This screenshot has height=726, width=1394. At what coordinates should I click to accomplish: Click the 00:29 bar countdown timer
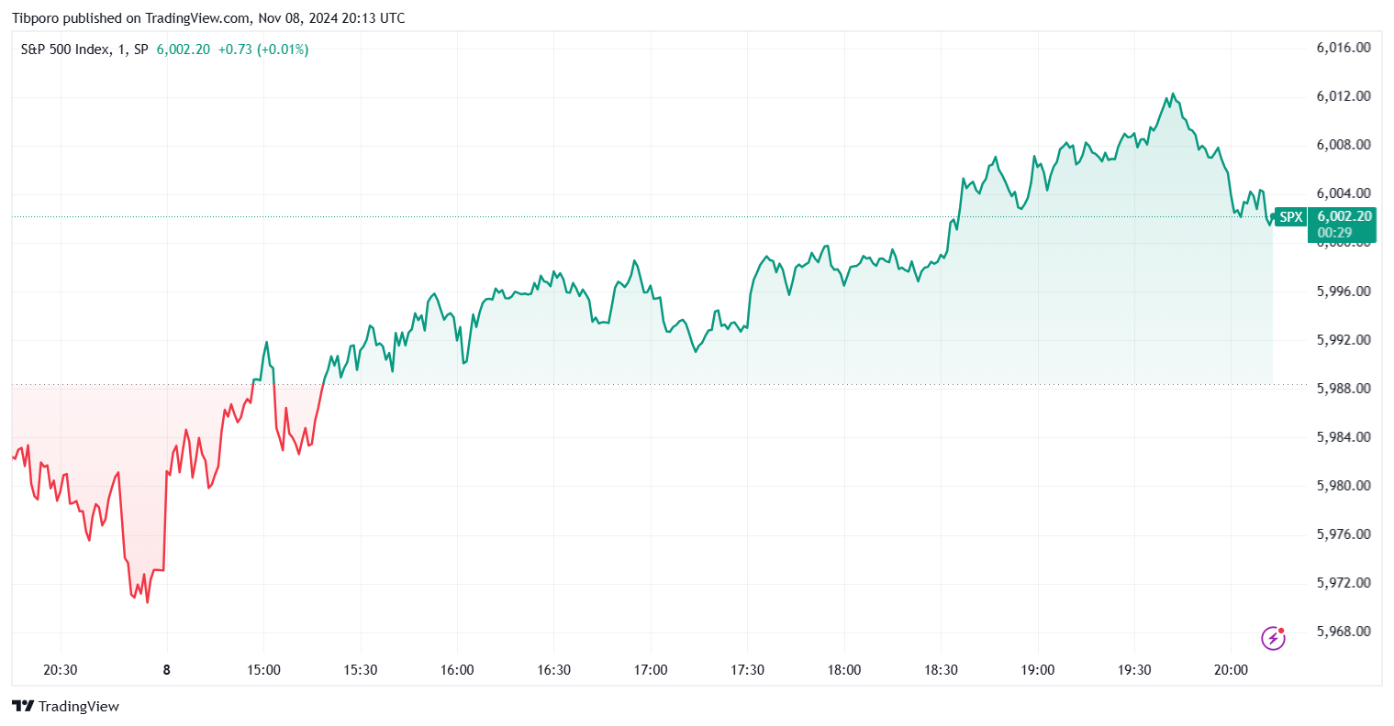pyautogui.click(x=1335, y=233)
